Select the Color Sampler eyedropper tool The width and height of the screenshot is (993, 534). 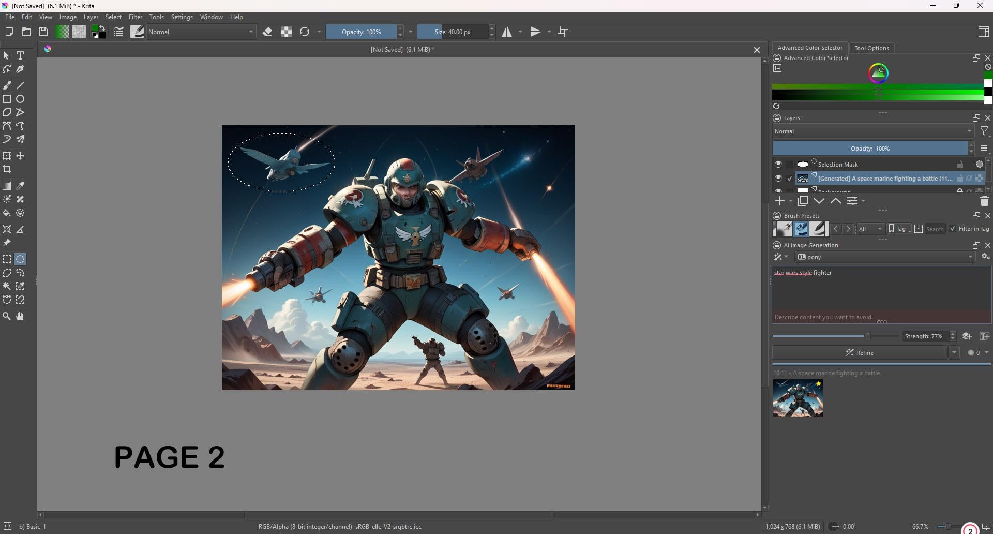point(20,186)
